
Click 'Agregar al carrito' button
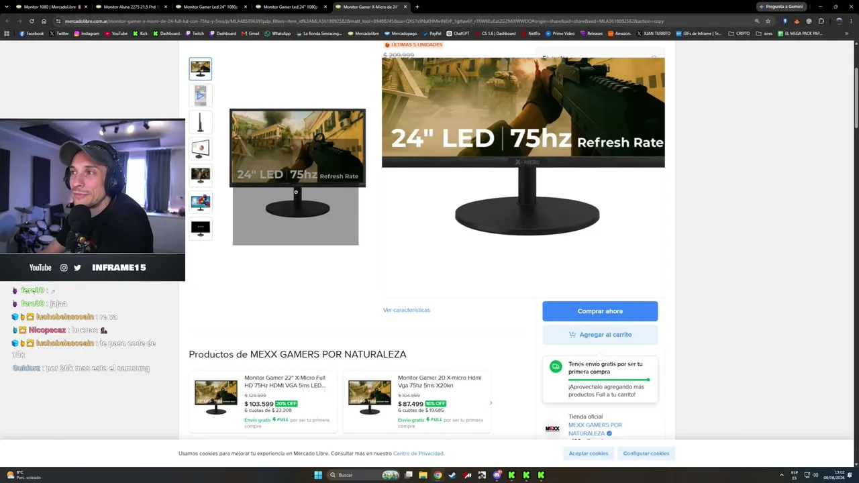(x=600, y=335)
